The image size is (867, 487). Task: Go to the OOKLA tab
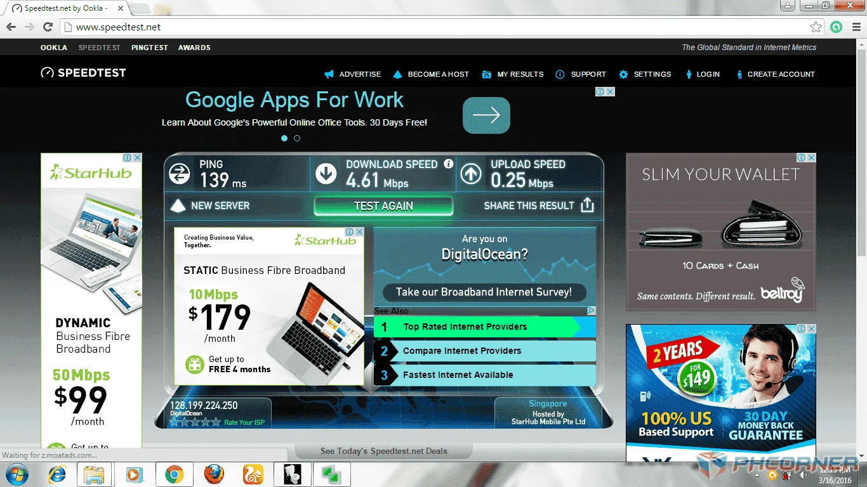(54, 48)
